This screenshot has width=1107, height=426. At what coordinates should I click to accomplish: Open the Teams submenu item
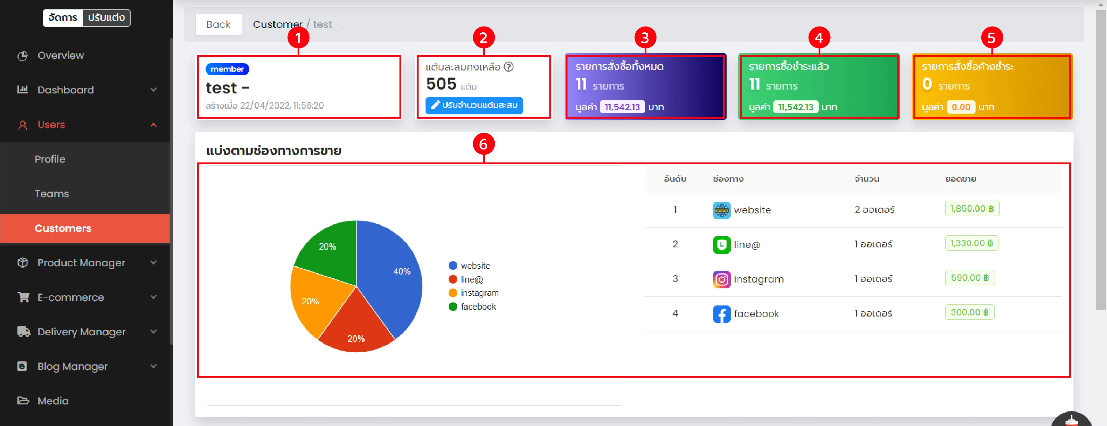coord(85,194)
